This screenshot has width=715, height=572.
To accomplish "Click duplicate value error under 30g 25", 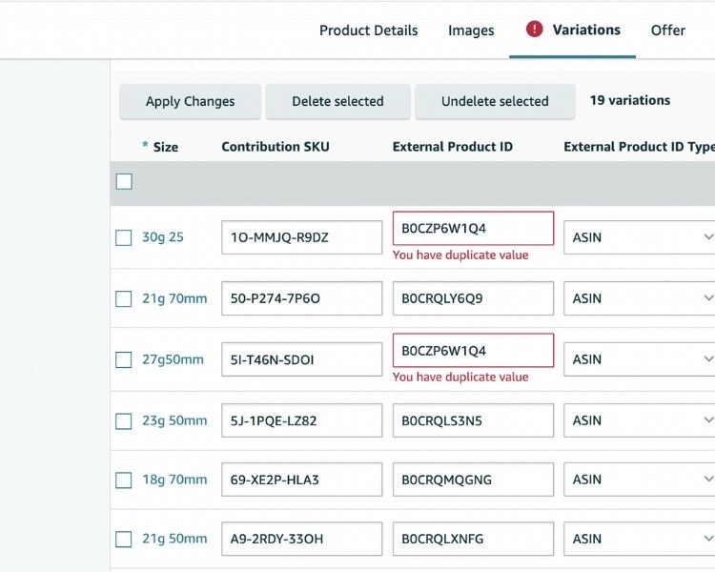I will (x=460, y=255).
